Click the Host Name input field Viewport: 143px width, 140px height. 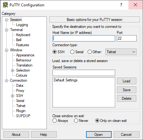pos(84,38)
